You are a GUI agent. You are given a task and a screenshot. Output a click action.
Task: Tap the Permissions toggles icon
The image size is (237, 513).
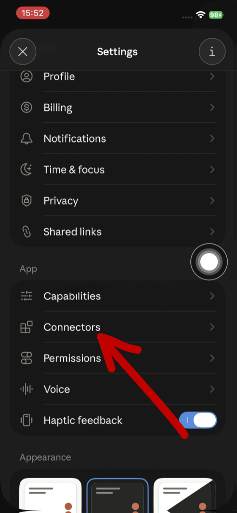26,358
